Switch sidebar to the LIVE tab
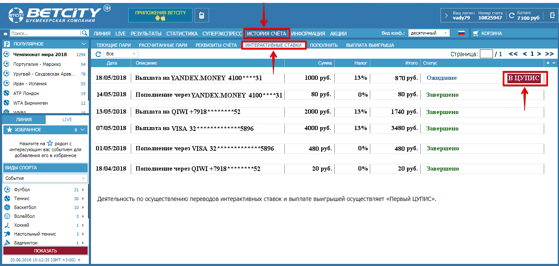 pos(67,119)
